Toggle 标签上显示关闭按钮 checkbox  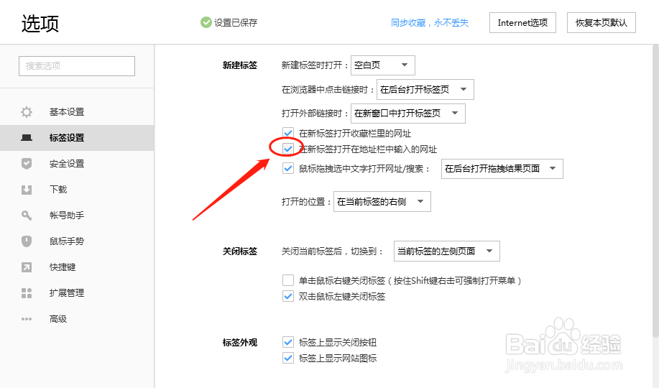(288, 342)
